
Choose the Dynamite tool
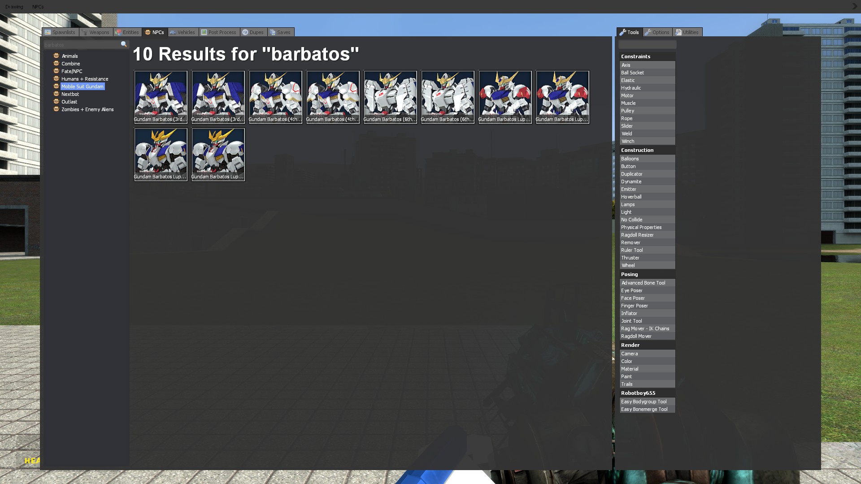point(648,181)
